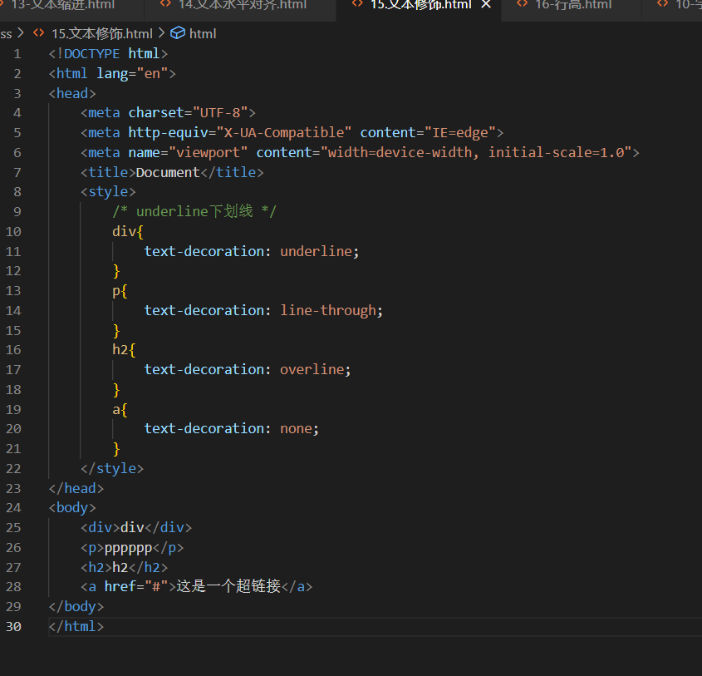The image size is (702, 676).
Task: Open the leftmost folder breadcrumb segment
Action: (x=6, y=34)
